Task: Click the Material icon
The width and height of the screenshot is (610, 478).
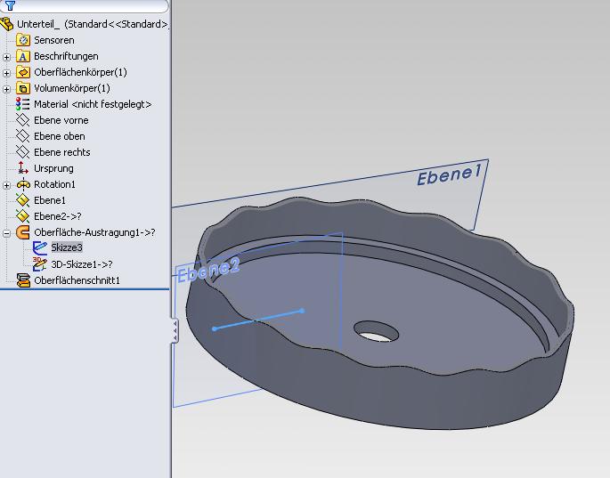Action: click(23, 104)
